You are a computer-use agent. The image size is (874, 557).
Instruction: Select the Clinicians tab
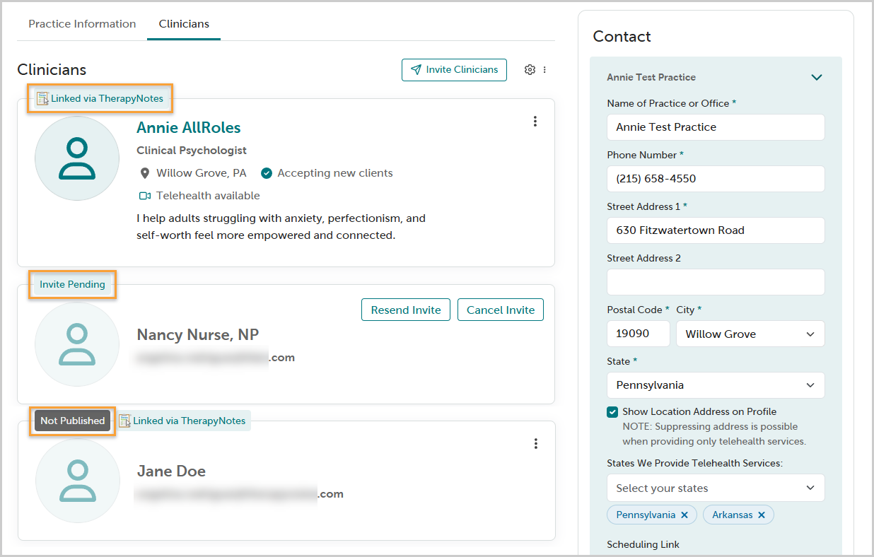tap(184, 24)
